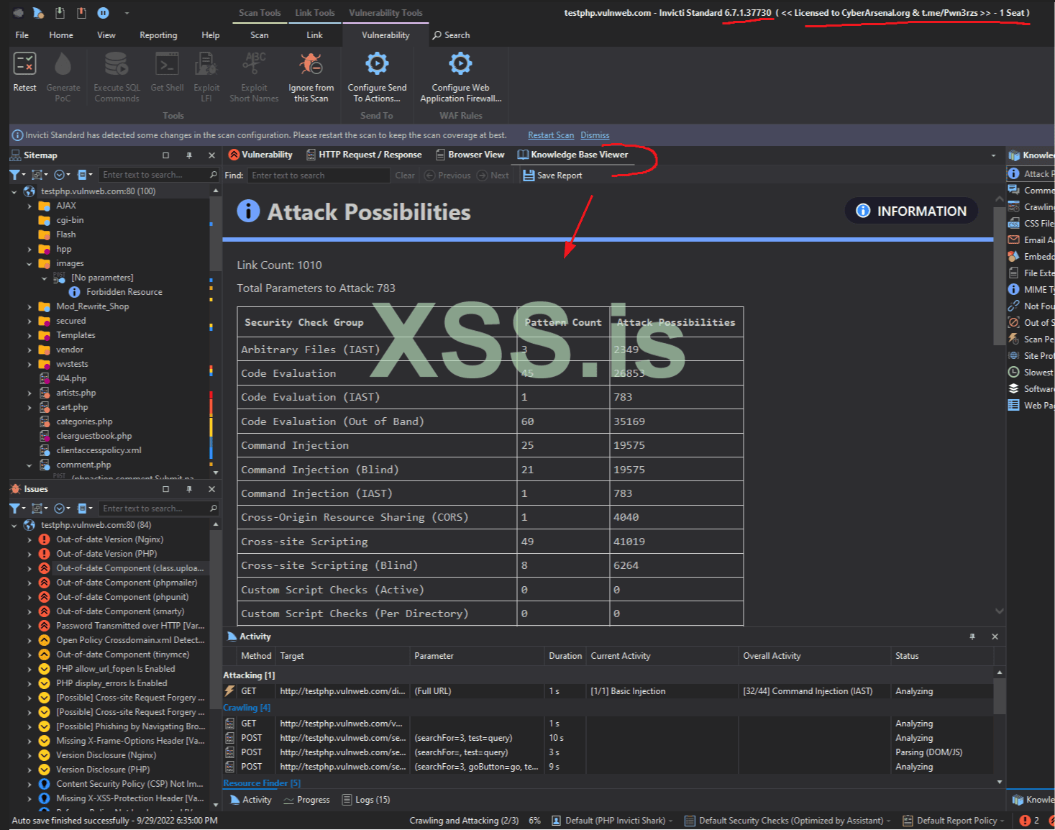Click Ignore from this Scan bug icon

coord(311,65)
